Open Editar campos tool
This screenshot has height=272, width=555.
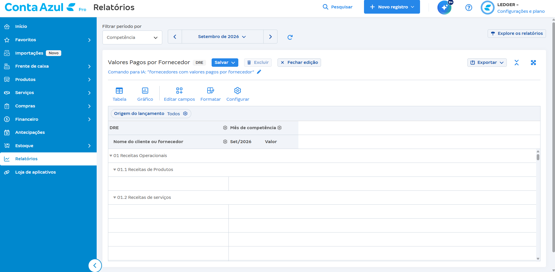pyautogui.click(x=179, y=94)
